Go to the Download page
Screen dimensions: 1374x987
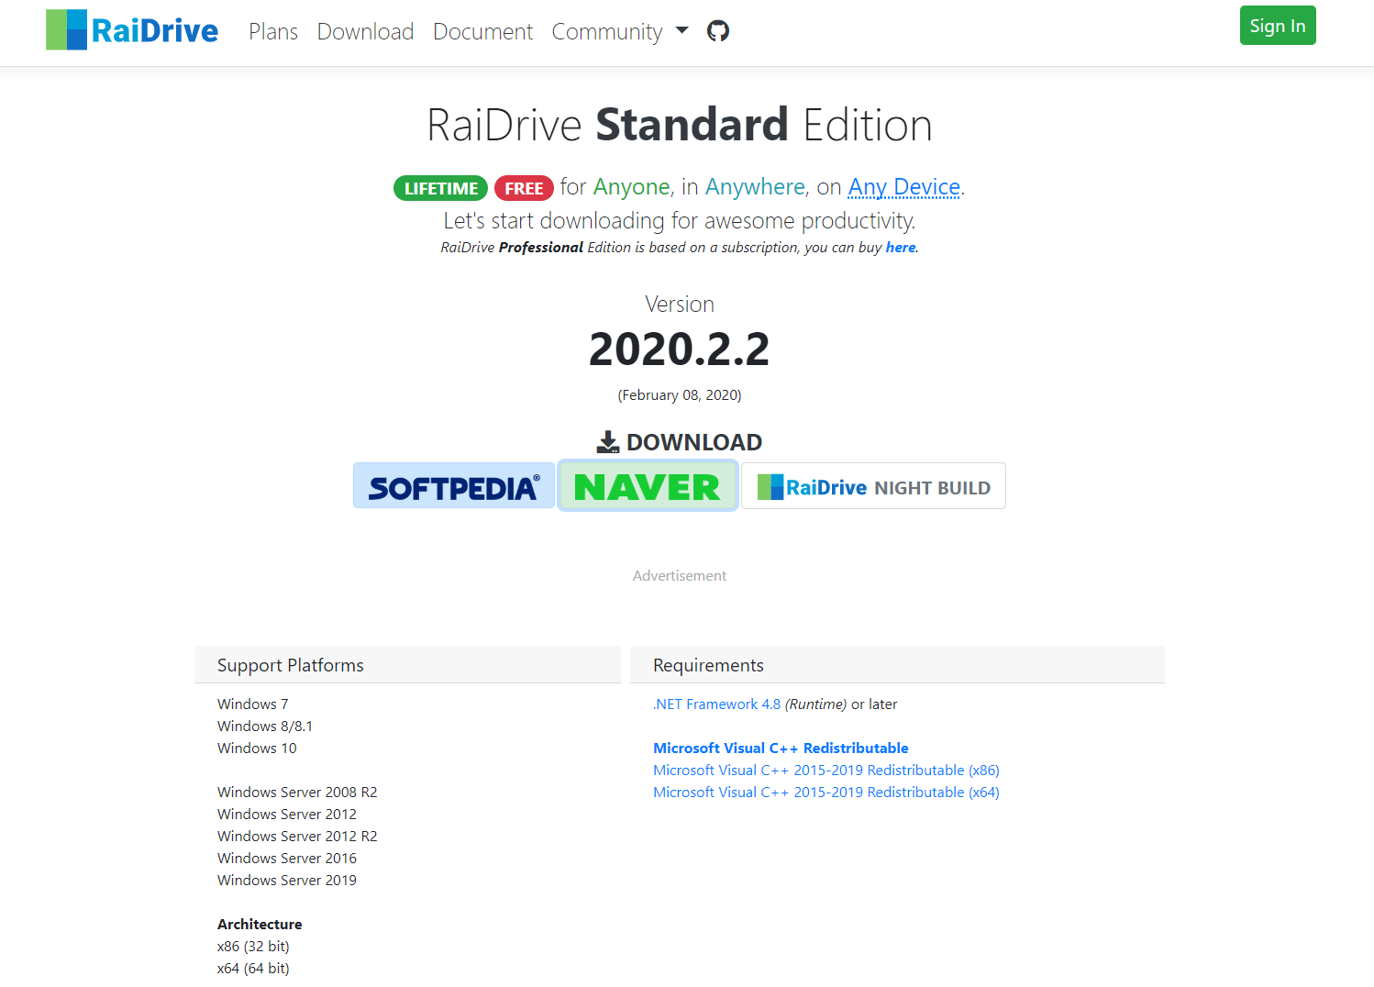click(x=365, y=31)
